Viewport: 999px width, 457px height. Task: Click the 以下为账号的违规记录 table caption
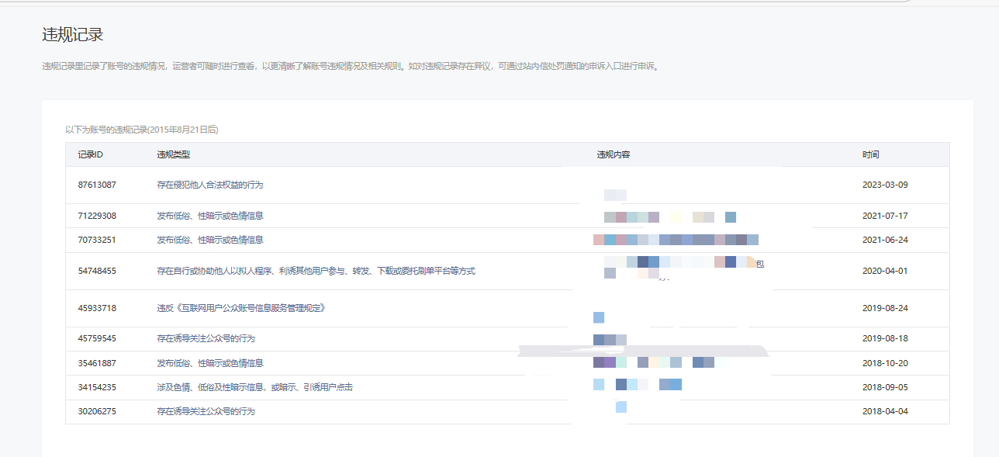pyautogui.click(x=142, y=130)
